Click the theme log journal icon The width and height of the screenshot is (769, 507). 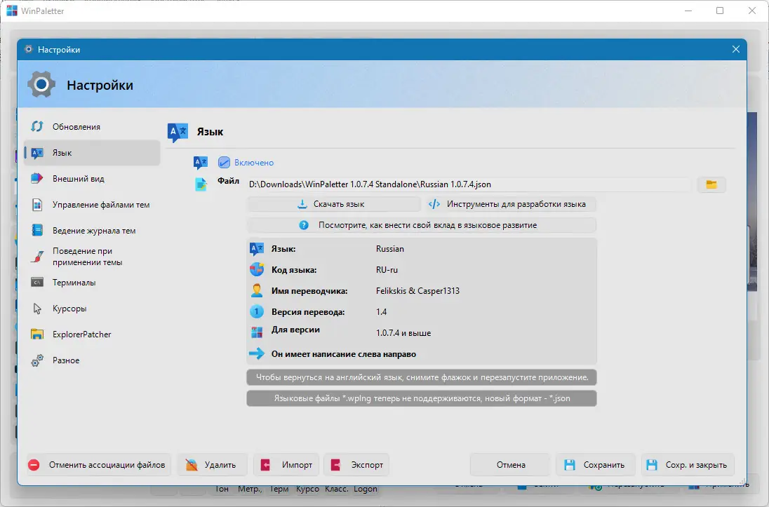[x=37, y=230]
